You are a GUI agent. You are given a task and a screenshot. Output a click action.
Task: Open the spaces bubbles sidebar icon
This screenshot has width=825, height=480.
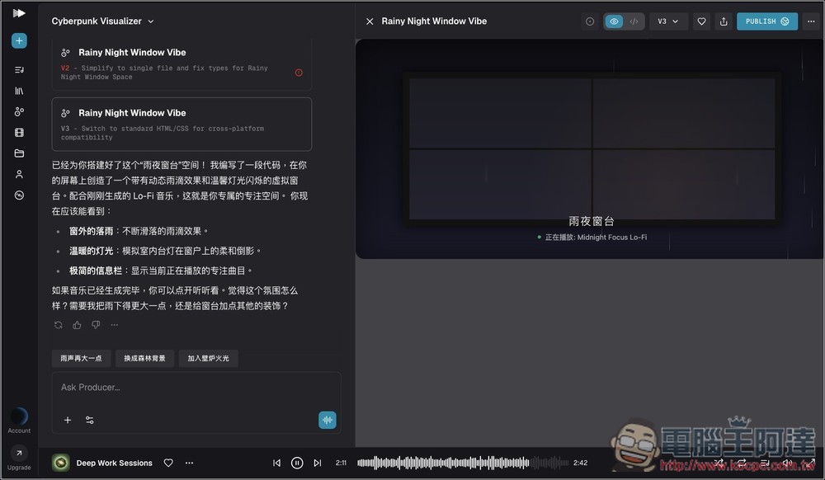[19, 111]
